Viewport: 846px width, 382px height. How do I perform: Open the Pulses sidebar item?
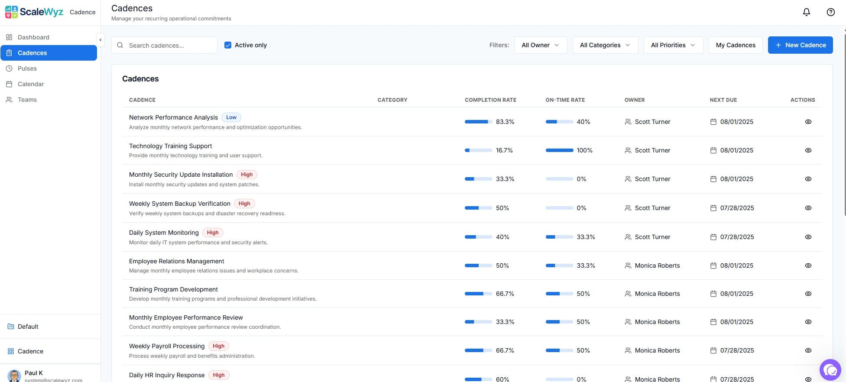[x=27, y=68]
